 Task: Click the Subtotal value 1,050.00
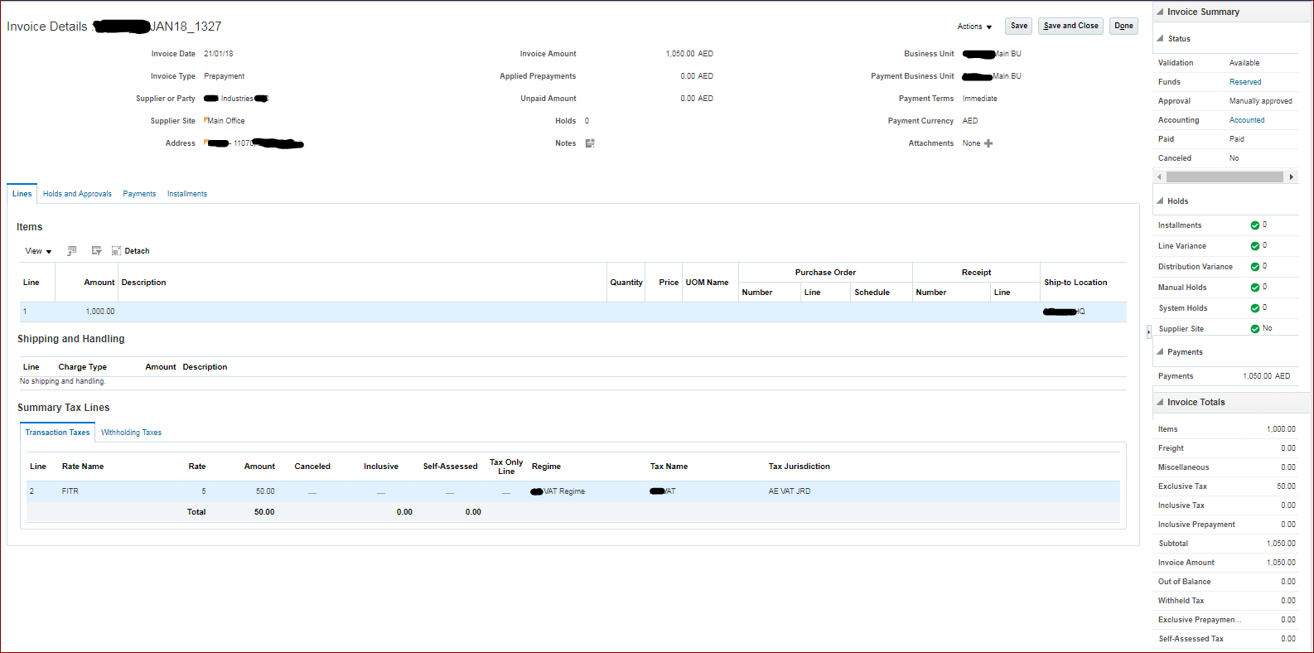pos(1281,544)
